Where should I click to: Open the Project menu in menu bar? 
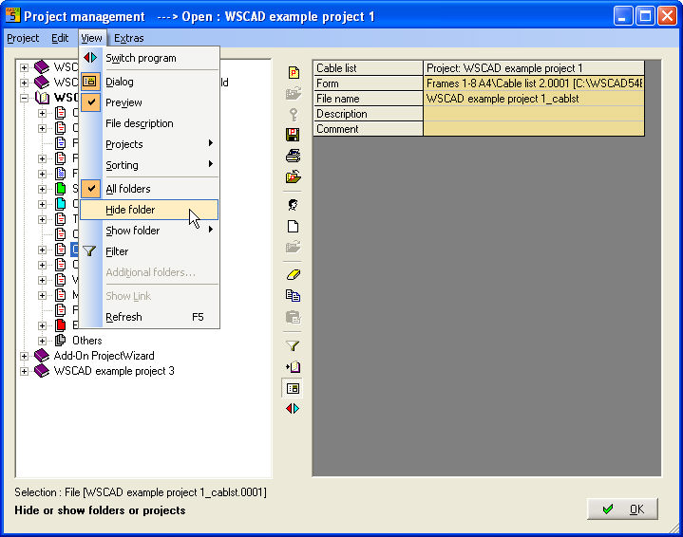[x=23, y=38]
